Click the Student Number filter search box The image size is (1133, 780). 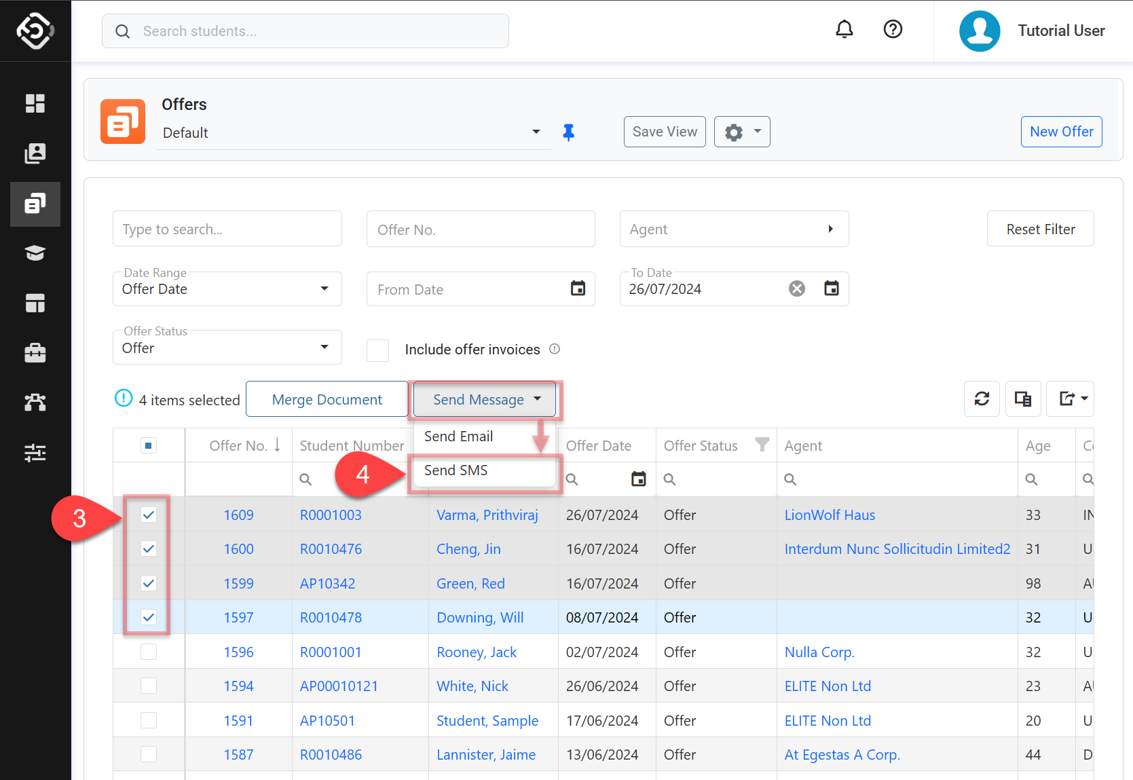click(x=360, y=479)
